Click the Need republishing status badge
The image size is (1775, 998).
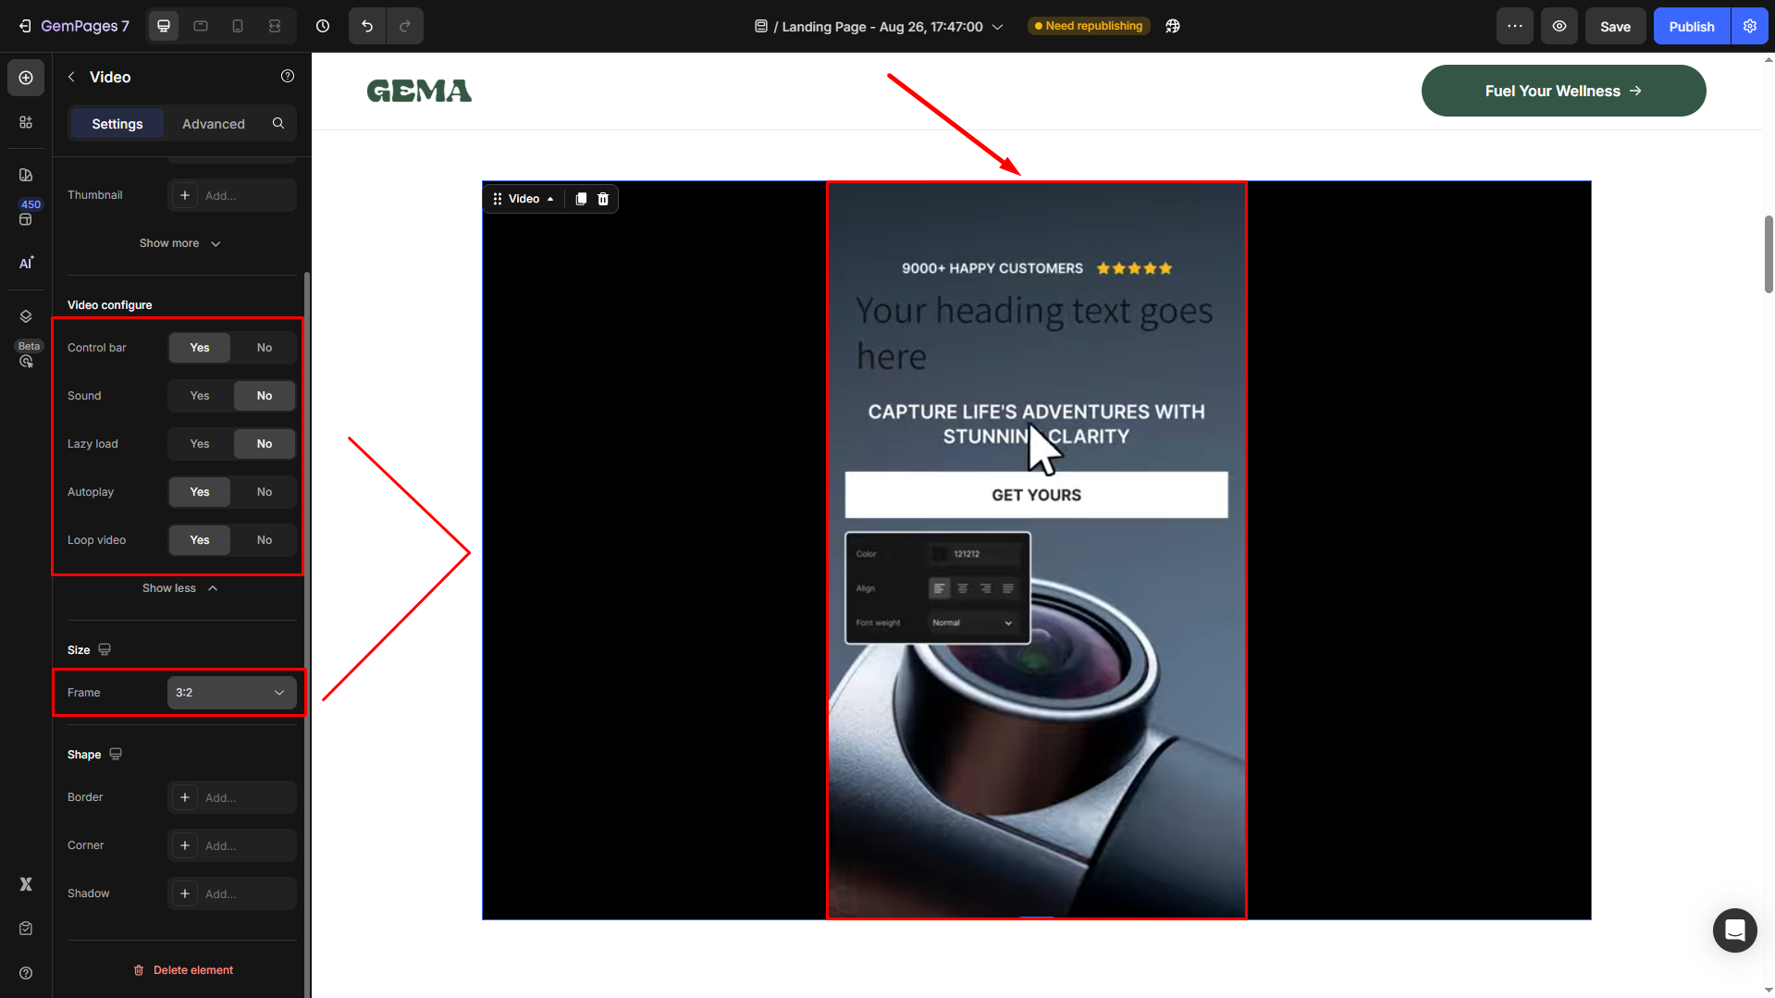click(1089, 26)
